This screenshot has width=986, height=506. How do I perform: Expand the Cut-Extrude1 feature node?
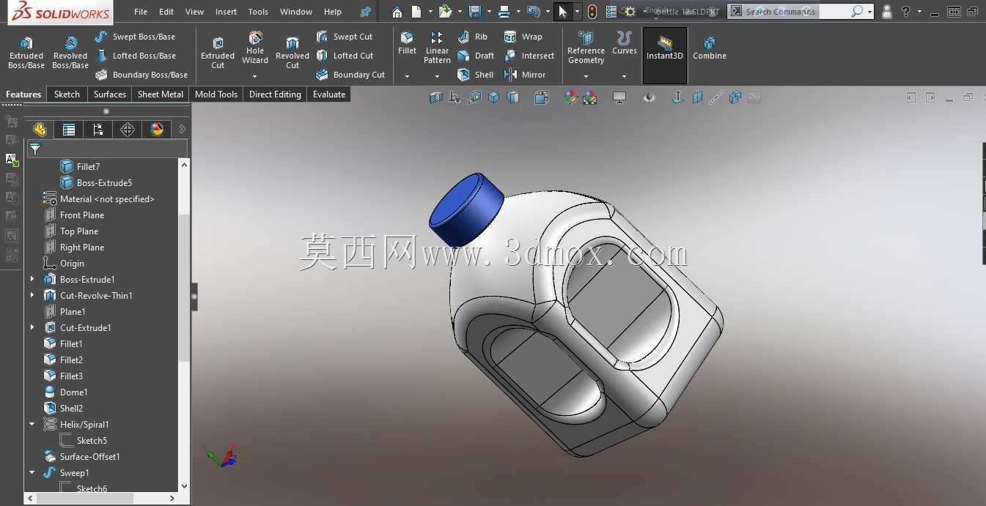coord(32,327)
